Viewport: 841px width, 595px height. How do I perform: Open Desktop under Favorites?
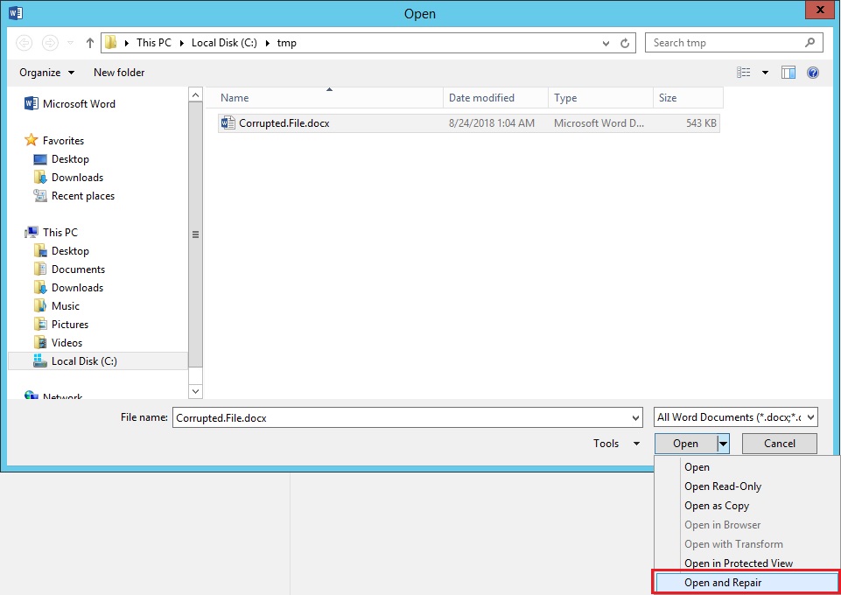tap(61, 159)
